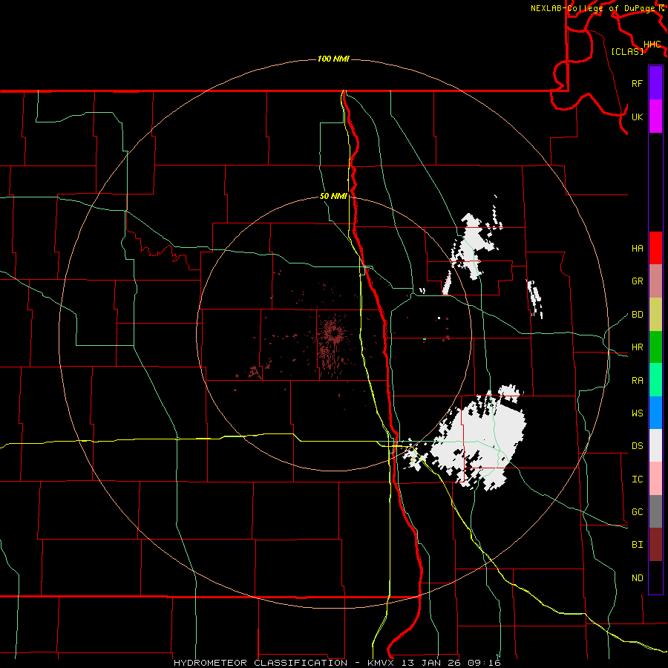Click the UK legend label
The image size is (668, 668).
pos(637,117)
